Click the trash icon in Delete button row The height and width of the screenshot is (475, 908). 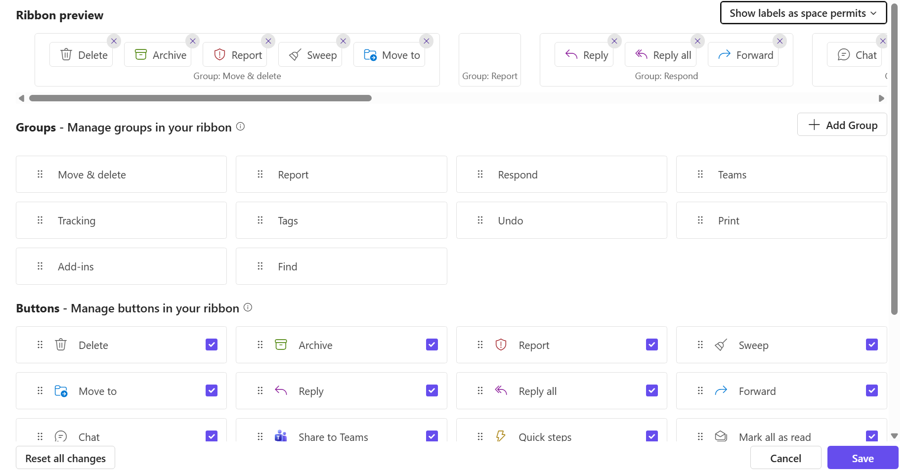click(x=61, y=345)
